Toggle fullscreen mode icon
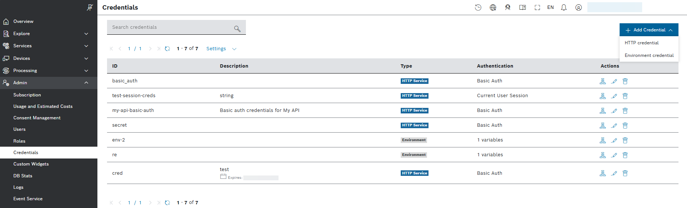 pos(537,7)
